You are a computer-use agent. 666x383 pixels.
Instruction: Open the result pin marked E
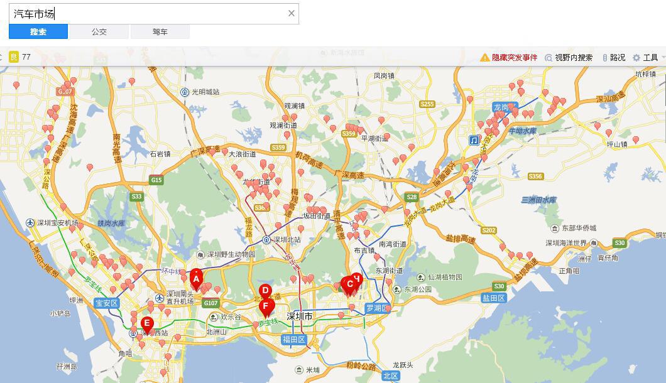(x=146, y=324)
